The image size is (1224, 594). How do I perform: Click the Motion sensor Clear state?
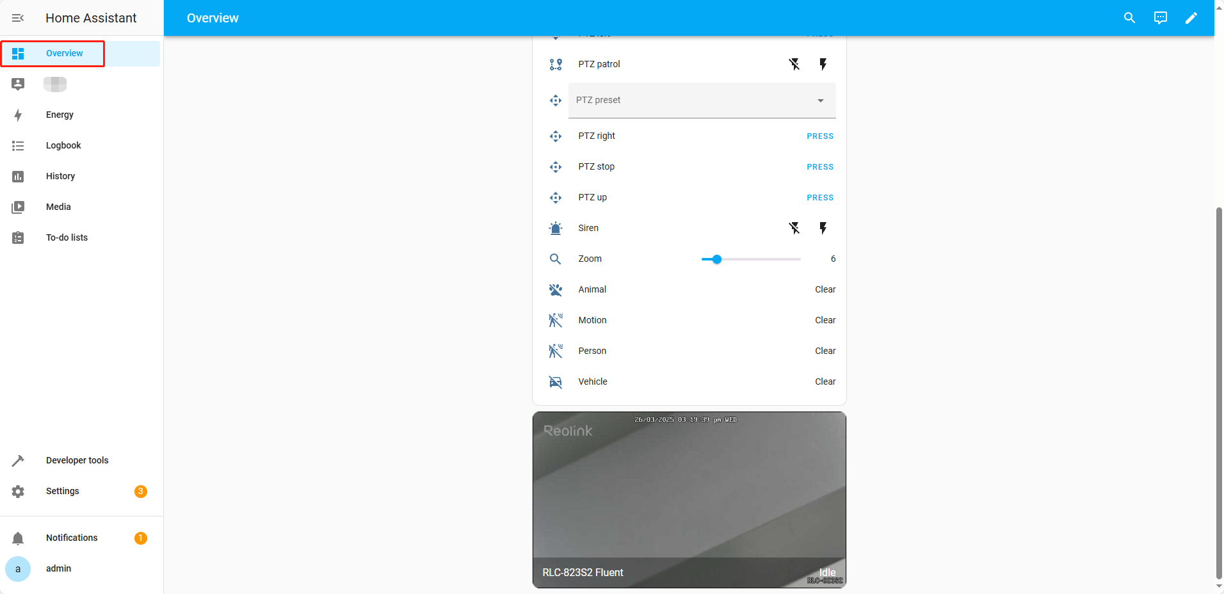click(825, 321)
